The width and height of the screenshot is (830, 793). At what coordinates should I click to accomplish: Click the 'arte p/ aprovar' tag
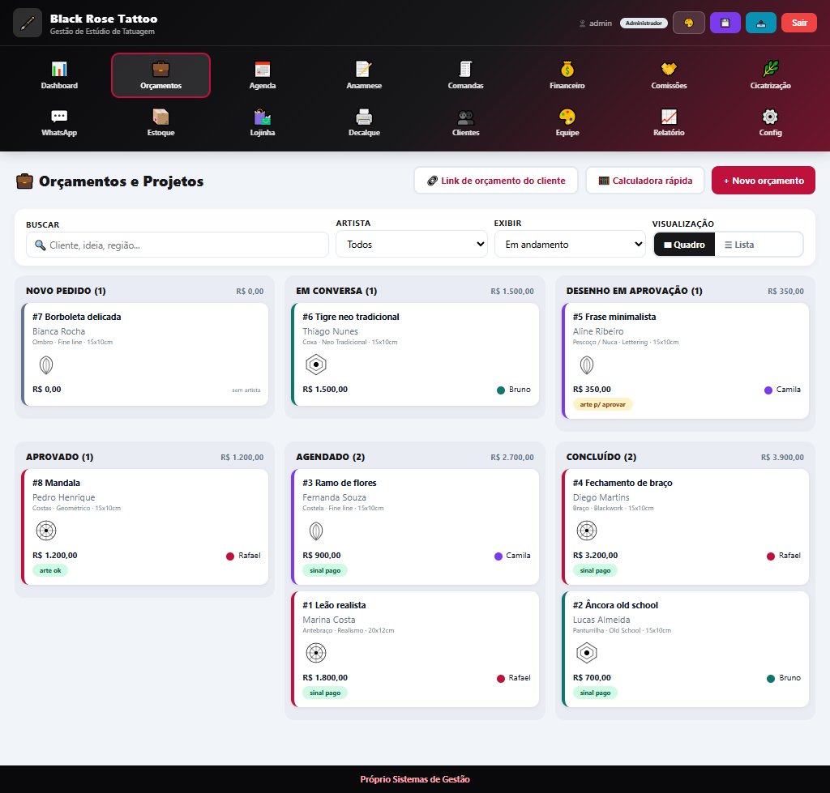pos(602,404)
